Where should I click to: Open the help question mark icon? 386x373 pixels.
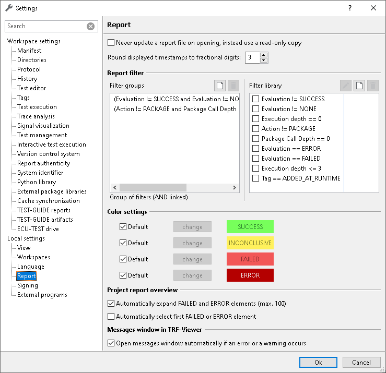[x=350, y=8]
